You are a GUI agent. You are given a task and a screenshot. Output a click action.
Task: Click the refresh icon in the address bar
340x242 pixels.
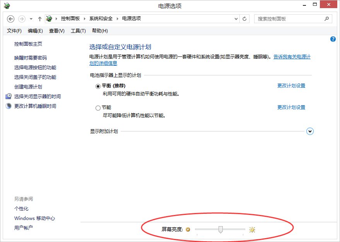coord(244,19)
